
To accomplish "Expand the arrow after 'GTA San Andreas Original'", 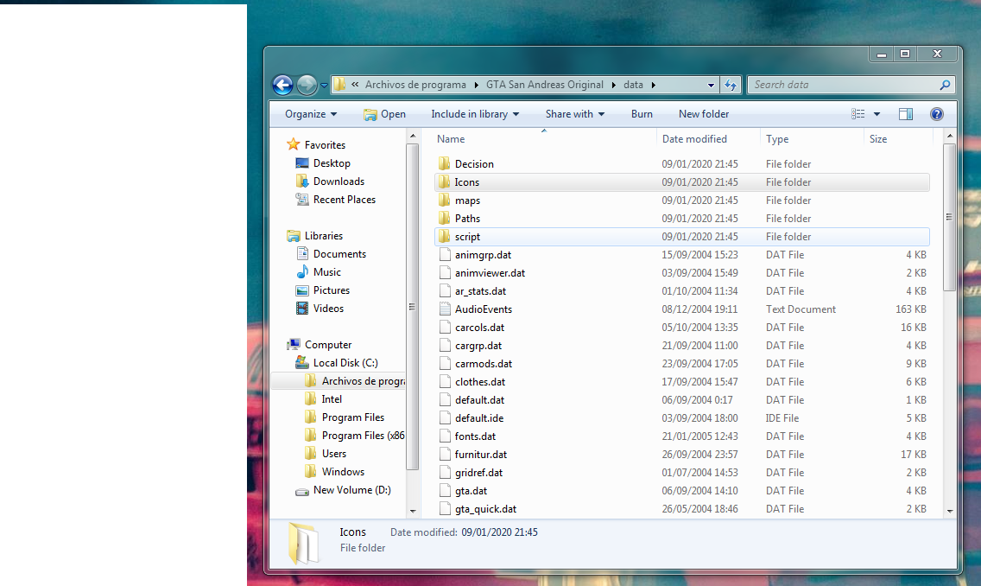I will coord(613,85).
